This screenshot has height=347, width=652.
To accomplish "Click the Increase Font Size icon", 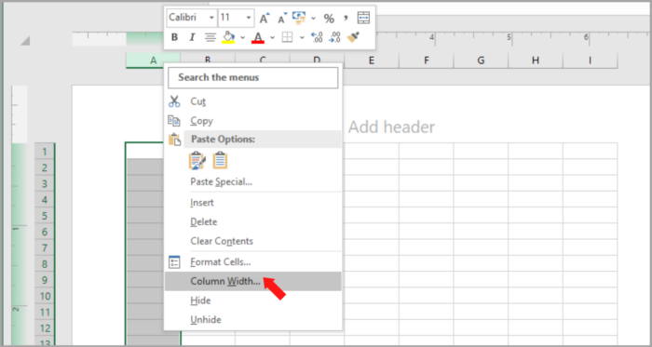I will tap(264, 19).
